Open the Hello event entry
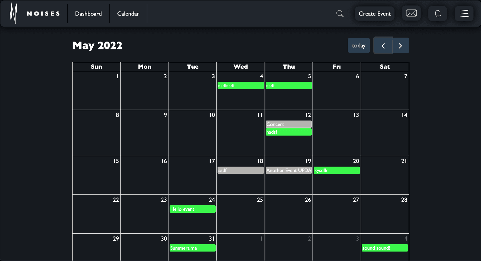The image size is (481, 261). click(x=192, y=209)
